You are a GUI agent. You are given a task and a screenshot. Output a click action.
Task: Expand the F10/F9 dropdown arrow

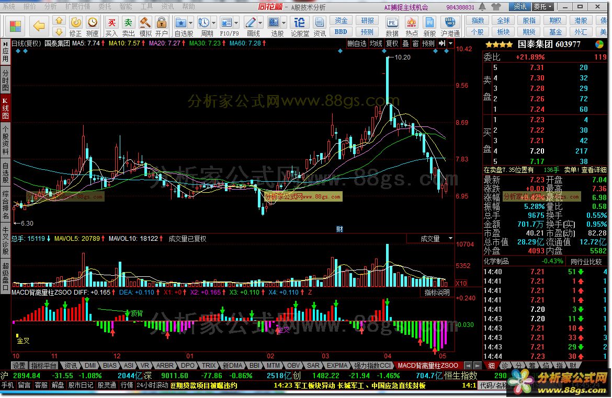pos(236,22)
